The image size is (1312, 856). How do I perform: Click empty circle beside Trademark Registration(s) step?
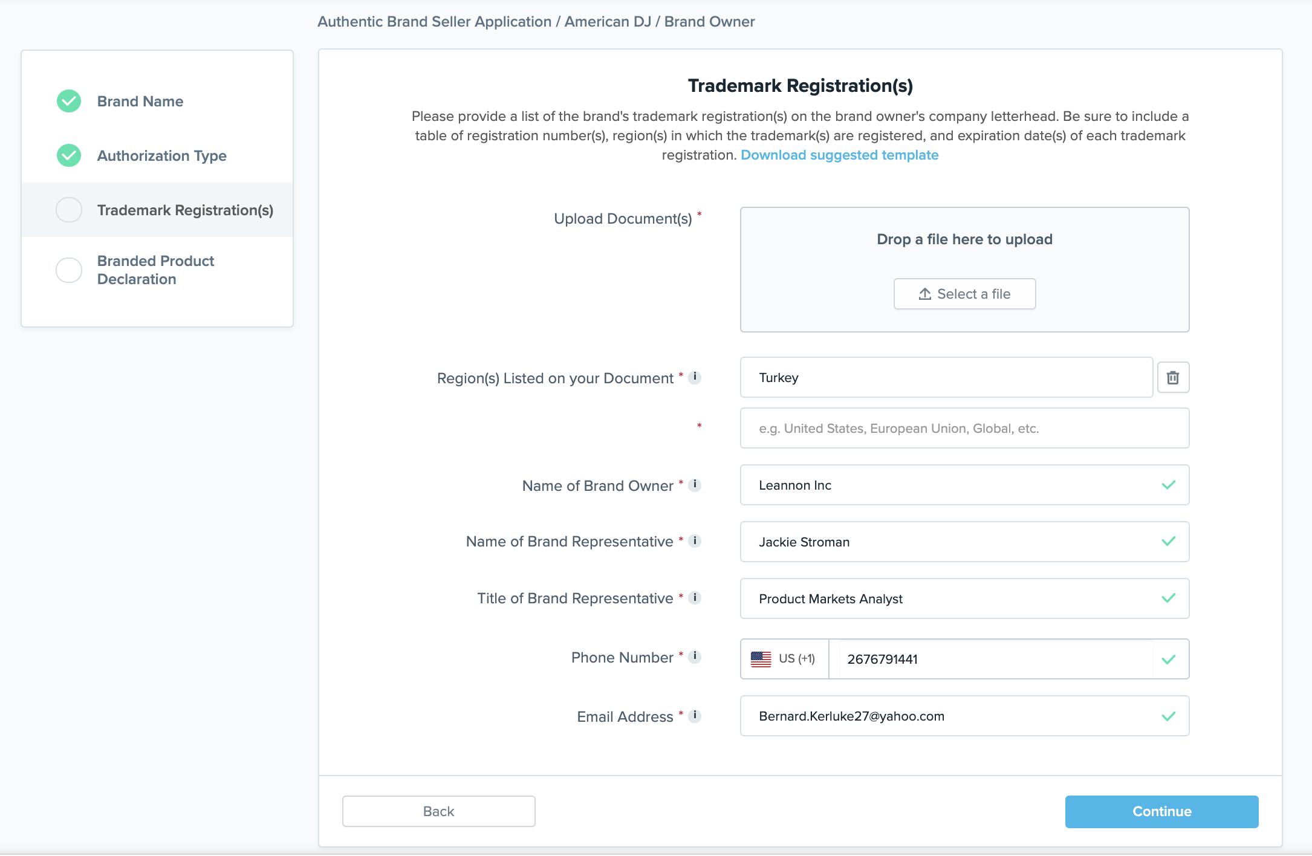coord(69,210)
